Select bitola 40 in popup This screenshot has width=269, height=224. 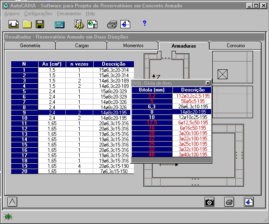tap(152, 154)
